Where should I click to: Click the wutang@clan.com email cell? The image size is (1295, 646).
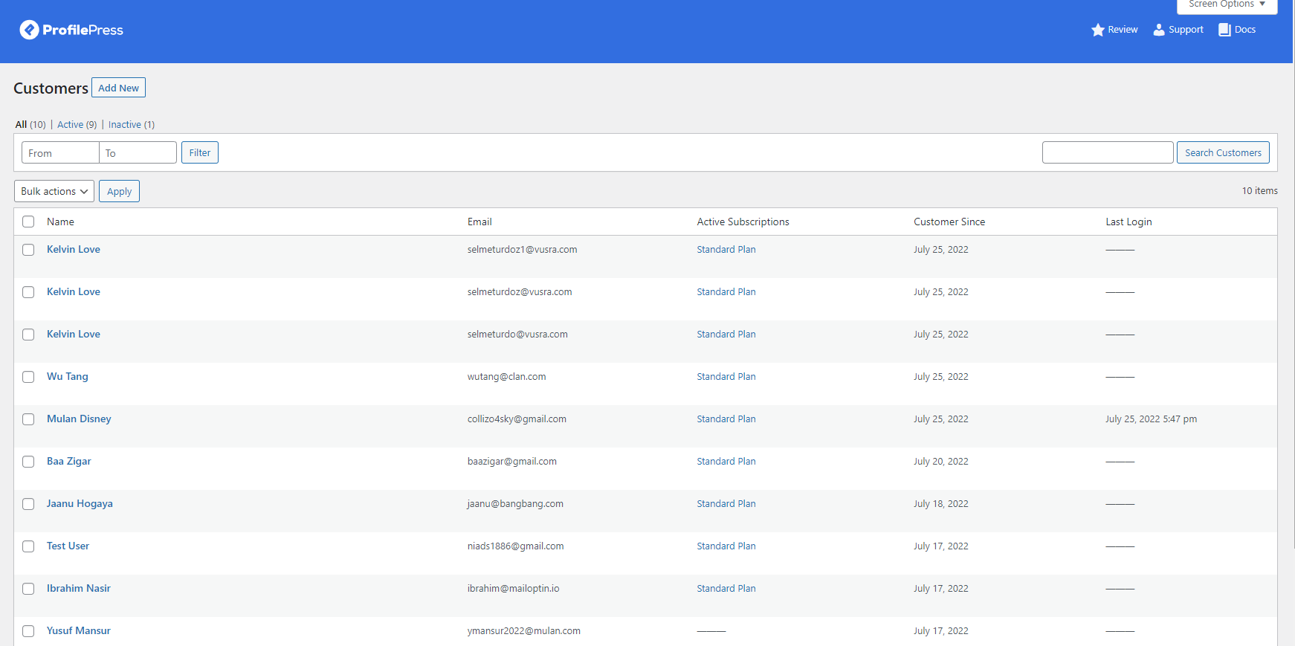(507, 376)
